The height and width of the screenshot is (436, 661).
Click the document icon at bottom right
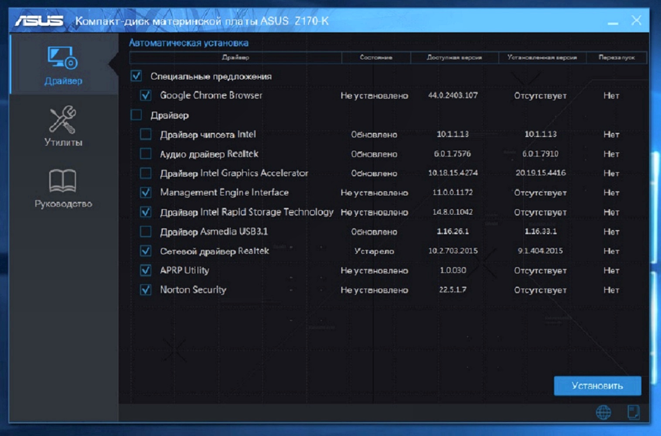coord(633,412)
